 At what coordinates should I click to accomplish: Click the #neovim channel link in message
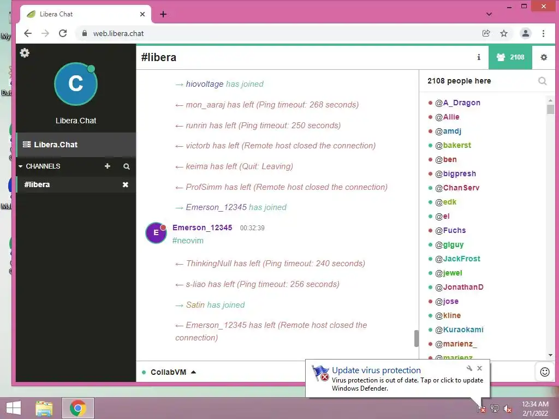coord(188,241)
